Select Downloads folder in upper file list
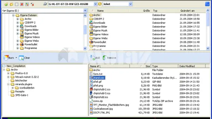Viewport: 212px width, 119px height. (x=99, y=23)
